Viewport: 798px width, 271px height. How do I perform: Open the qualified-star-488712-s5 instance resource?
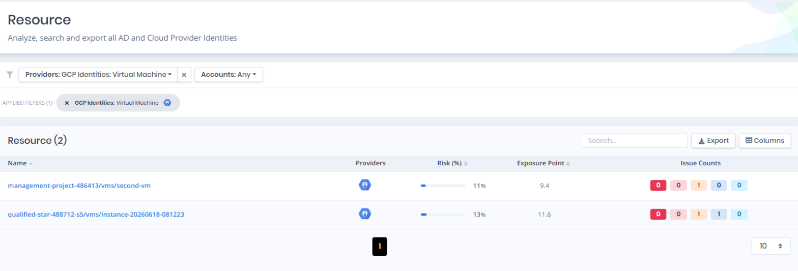point(96,215)
